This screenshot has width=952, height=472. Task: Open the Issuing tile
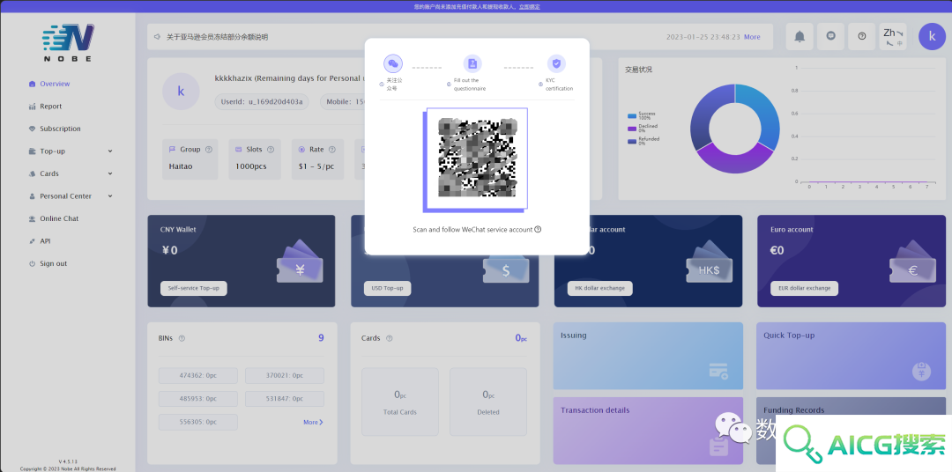649,356
